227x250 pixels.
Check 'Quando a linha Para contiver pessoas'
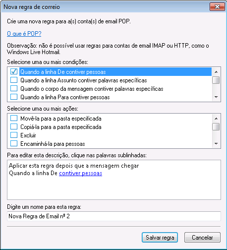tap(14, 97)
